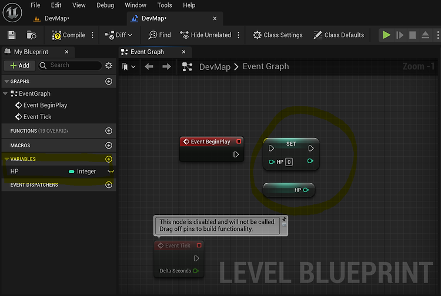Collapse the EventGraph tree item
The image size is (441, 296).
[x=5, y=93]
